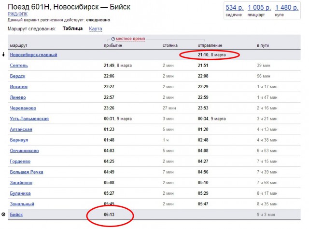
Task: Open the 534 р. seated ticket price
Action: (234, 8)
